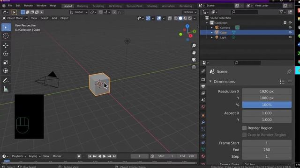This screenshot has height=168, width=300.
Task: Jump to the last frame
Action: point(114,156)
